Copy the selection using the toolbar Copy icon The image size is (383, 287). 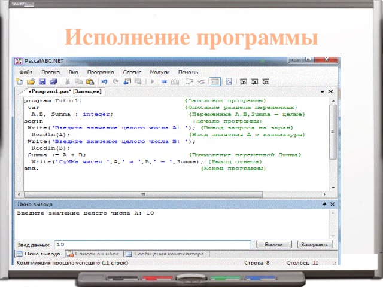tap(78, 81)
